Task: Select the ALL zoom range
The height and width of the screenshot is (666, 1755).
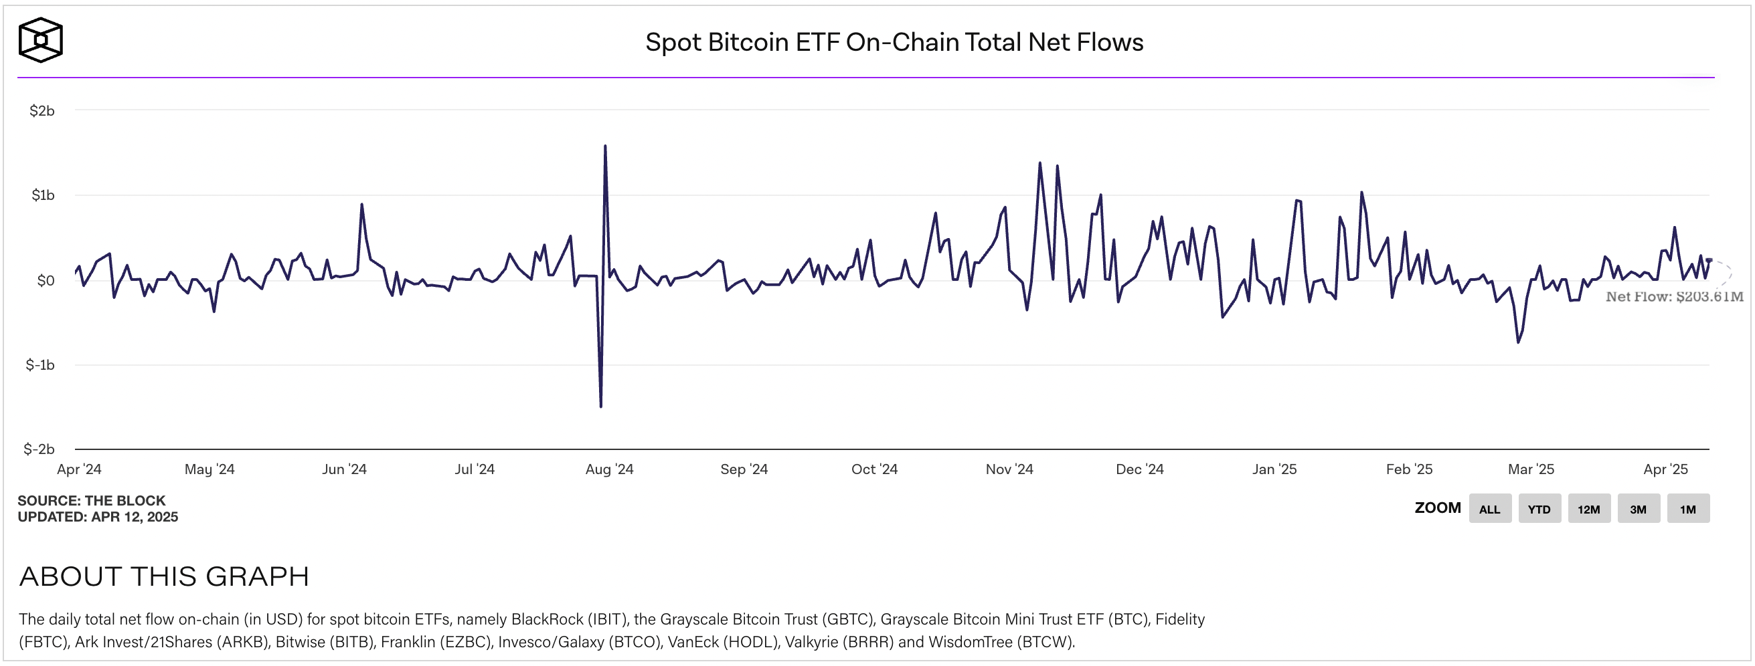Action: pyautogui.click(x=1489, y=508)
